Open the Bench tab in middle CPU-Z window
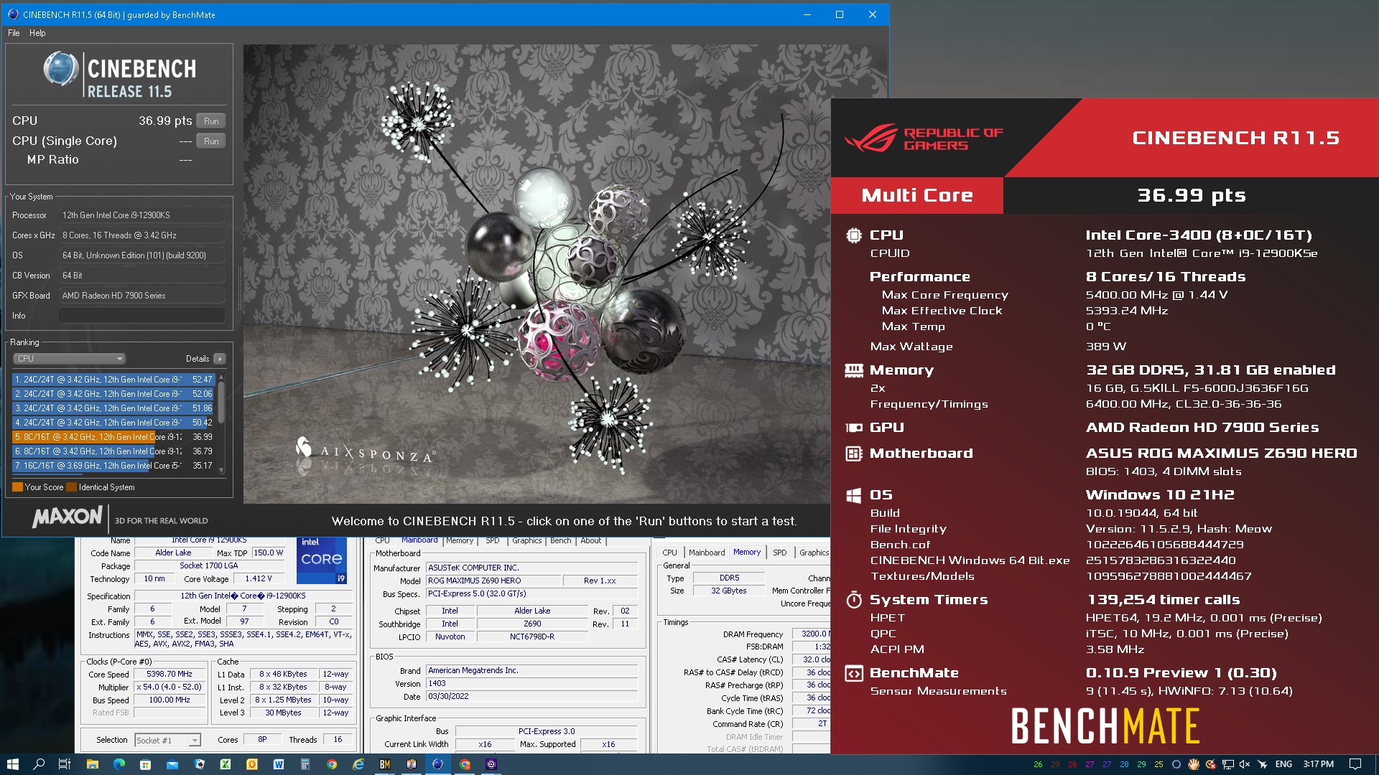The width and height of the screenshot is (1379, 775). pyautogui.click(x=561, y=540)
